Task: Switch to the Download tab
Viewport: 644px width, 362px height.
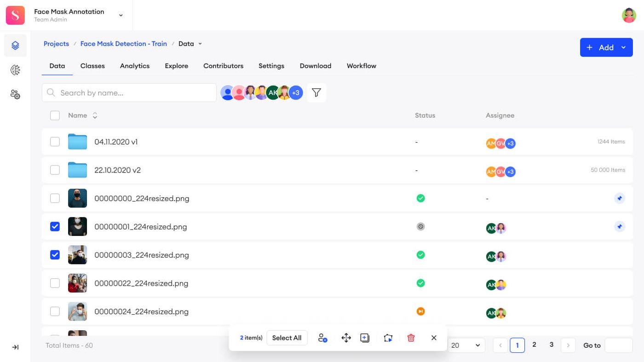Action: click(316, 66)
